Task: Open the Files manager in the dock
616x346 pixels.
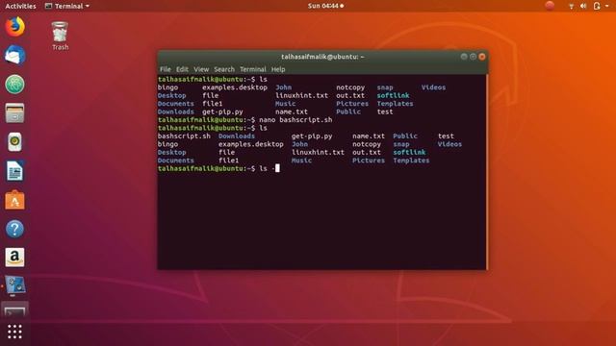Action: 15,113
